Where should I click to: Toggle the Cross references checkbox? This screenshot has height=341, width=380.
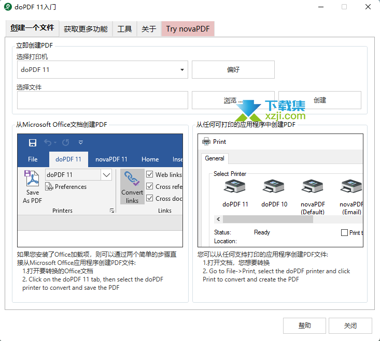coord(150,186)
